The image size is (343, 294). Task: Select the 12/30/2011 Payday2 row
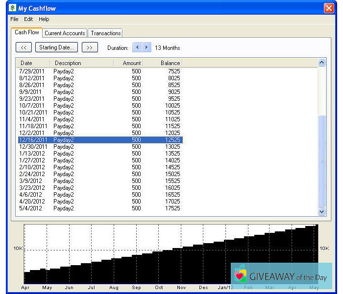[98, 147]
